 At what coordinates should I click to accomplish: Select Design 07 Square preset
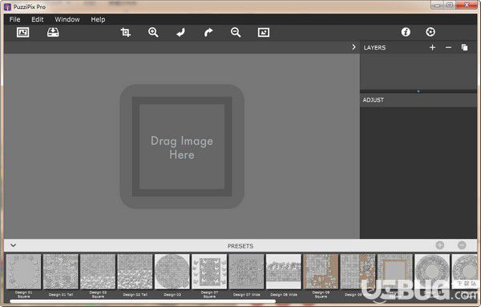209,272
